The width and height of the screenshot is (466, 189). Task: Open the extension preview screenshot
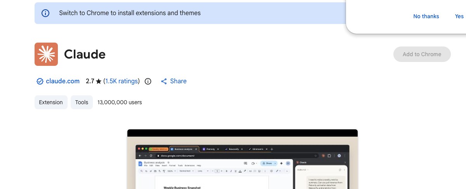tap(242, 159)
